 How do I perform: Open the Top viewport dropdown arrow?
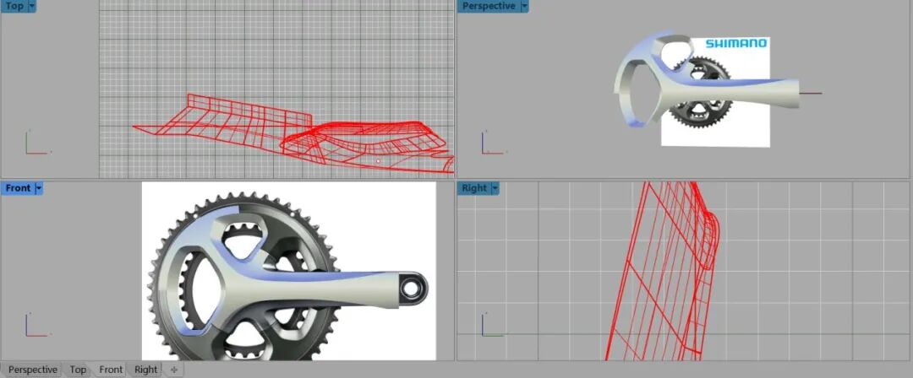point(31,7)
